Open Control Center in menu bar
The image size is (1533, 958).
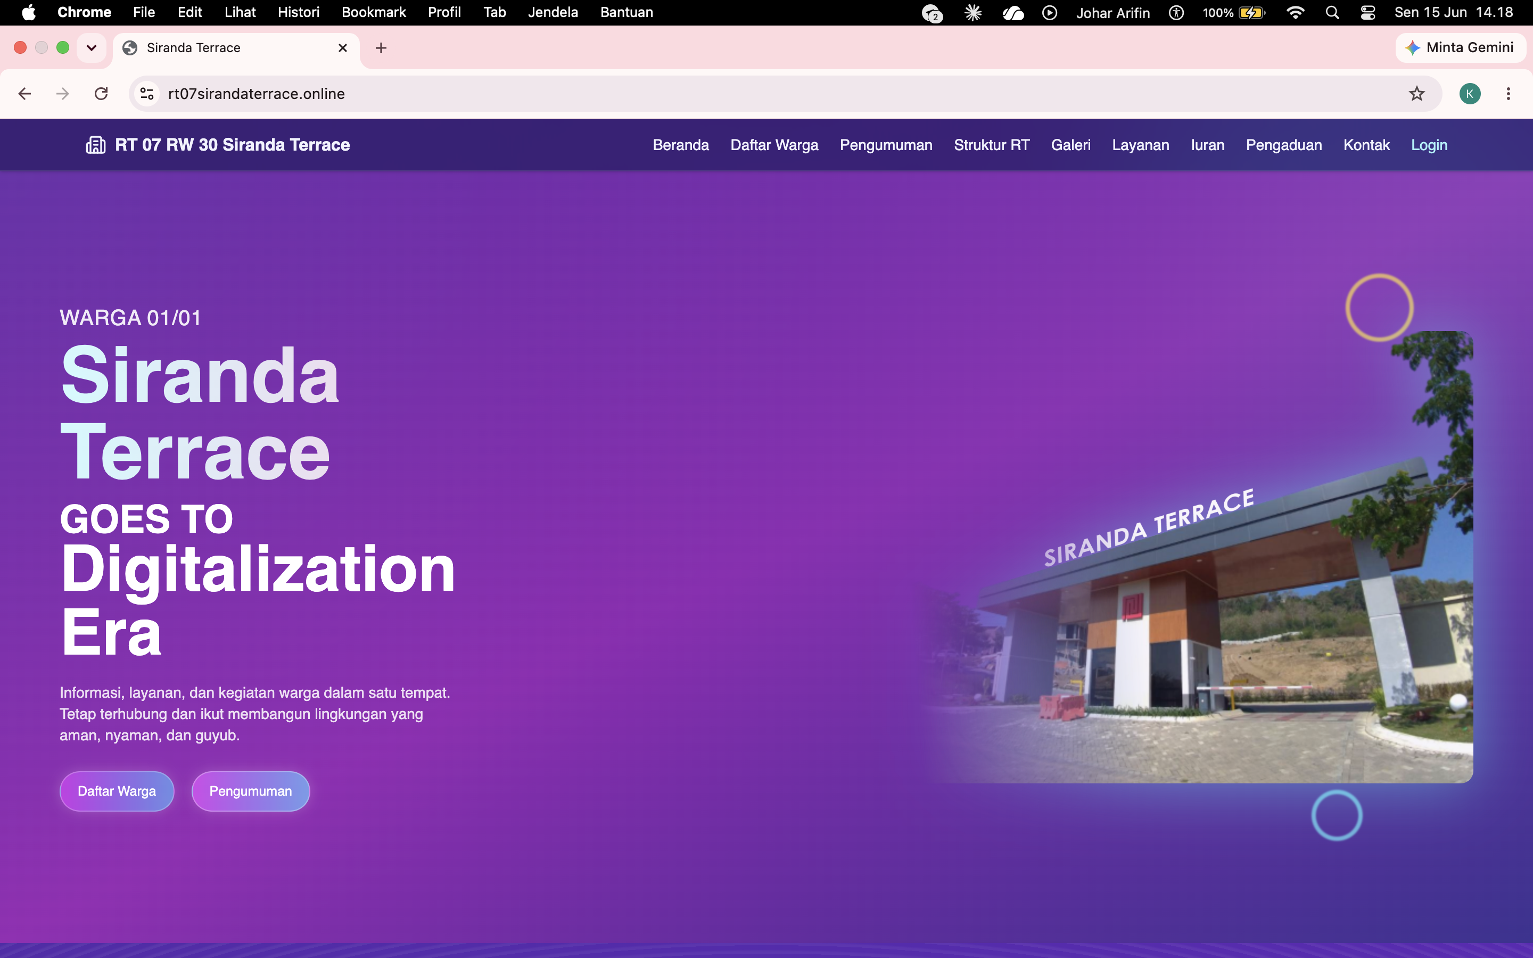[1367, 13]
